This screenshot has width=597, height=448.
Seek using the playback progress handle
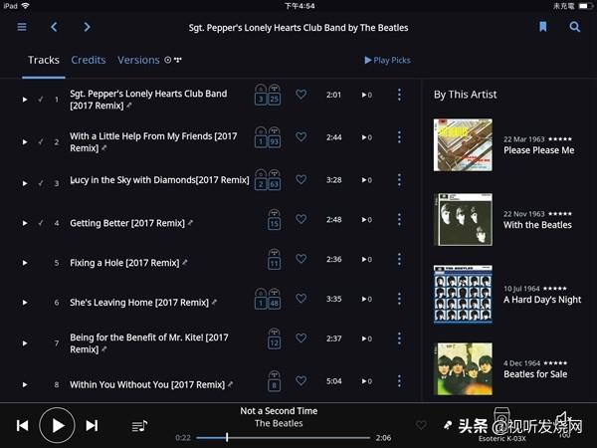tap(227, 437)
